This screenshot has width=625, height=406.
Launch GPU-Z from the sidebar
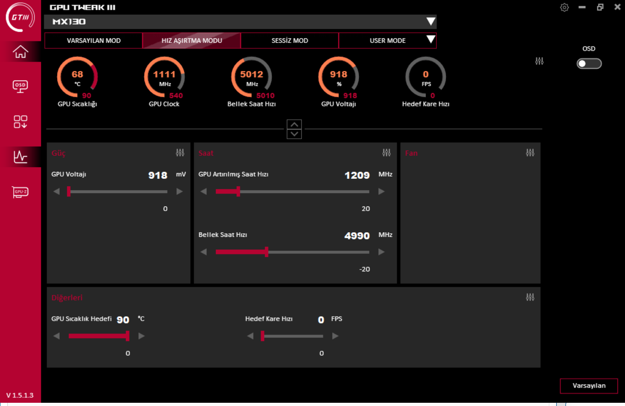[20, 192]
